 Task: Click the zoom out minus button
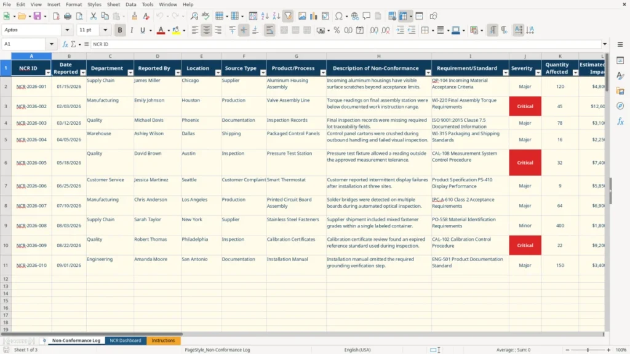point(567,350)
